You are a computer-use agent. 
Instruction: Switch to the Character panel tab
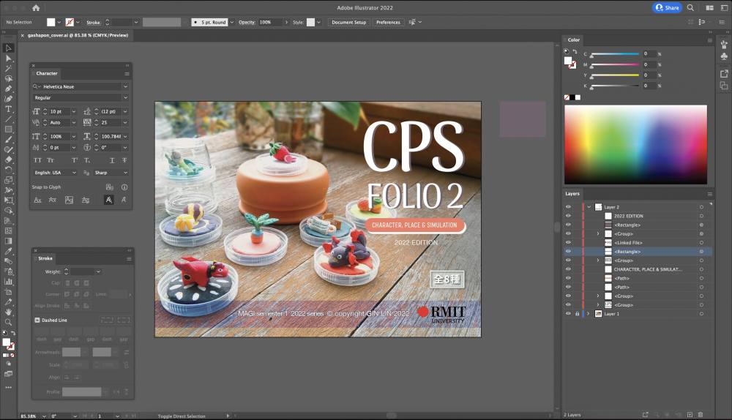coord(47,73)
